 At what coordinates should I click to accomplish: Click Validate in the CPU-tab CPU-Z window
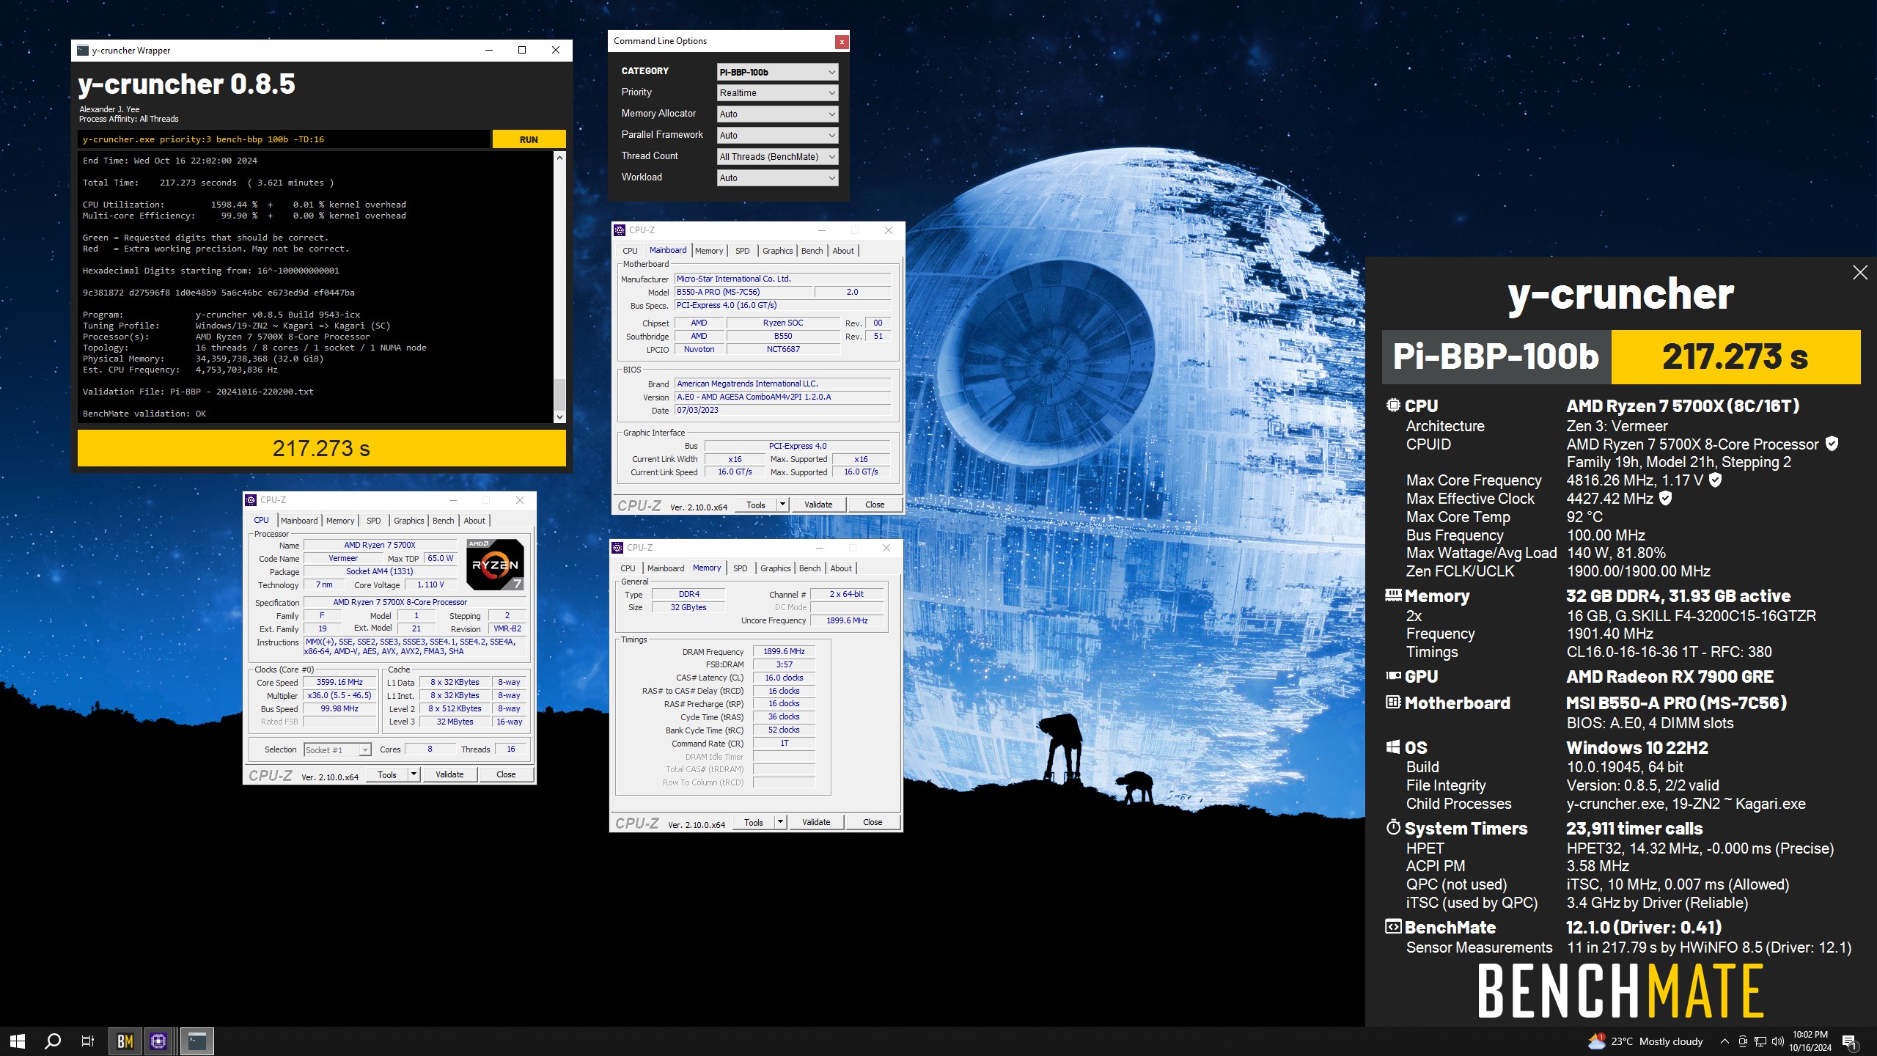449,774
